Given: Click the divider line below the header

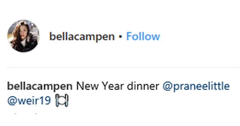Looking at the screenshot, I should (123, 67).
